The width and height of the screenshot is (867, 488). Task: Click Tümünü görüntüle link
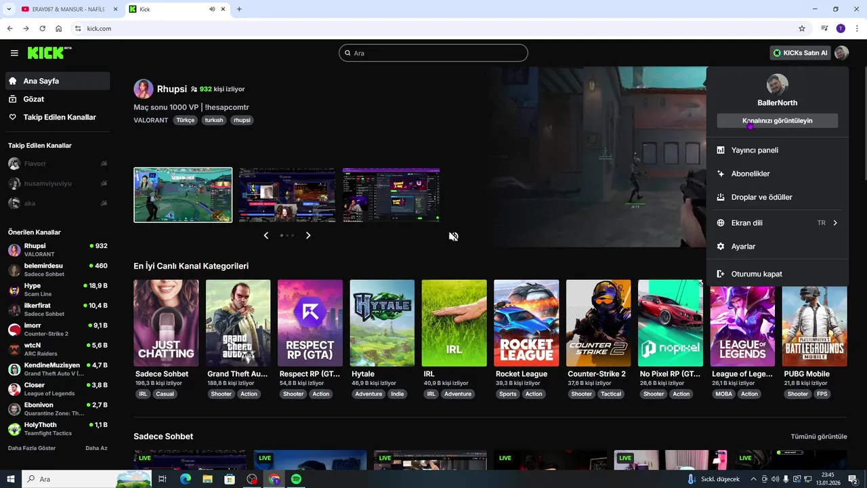click(x=819, y=436)
